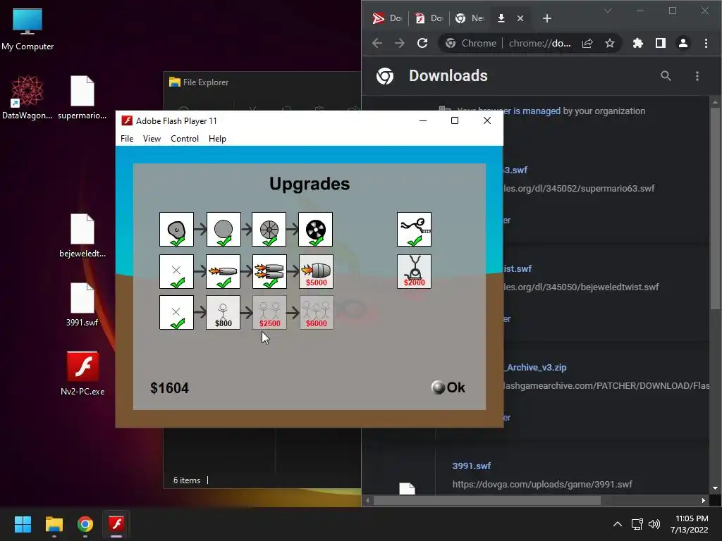Switch to Flash Player taskbar icon
This screenshot has width=722, height=541.
point(116,524)
